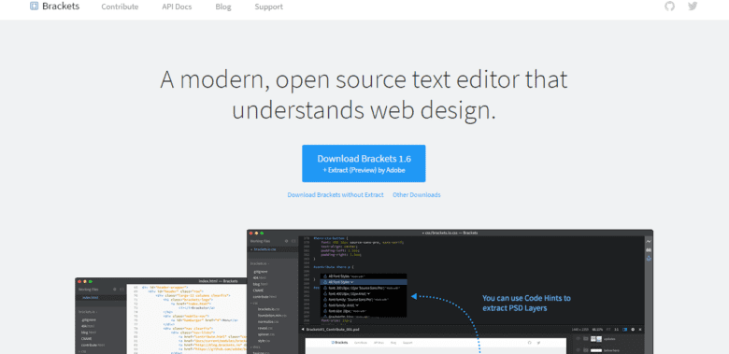Viewport: 729px width, 354px height.
Task: Go to the Contribute navigation item
Action: (x=120, y=7)
